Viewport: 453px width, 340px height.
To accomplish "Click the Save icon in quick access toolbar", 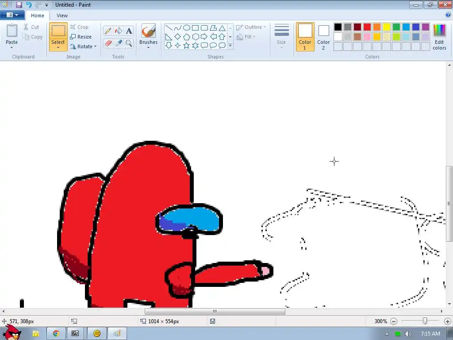I will coord(19,4).
